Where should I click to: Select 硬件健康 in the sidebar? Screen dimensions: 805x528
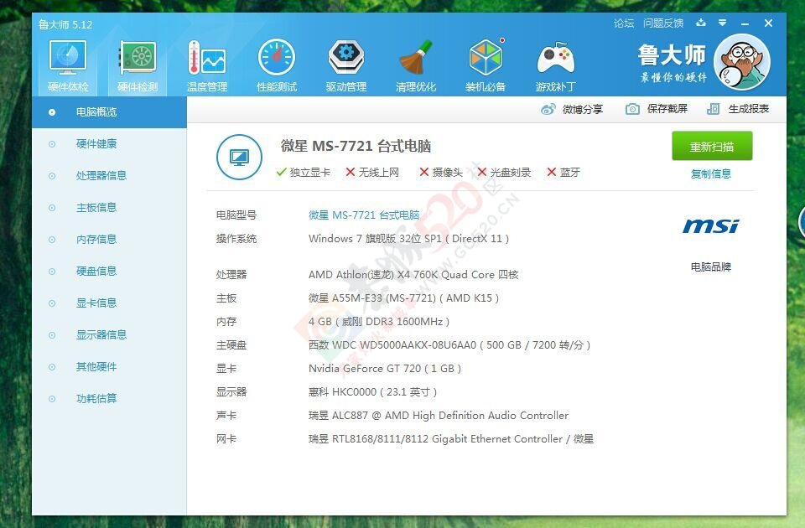click(x=109, y=143)
